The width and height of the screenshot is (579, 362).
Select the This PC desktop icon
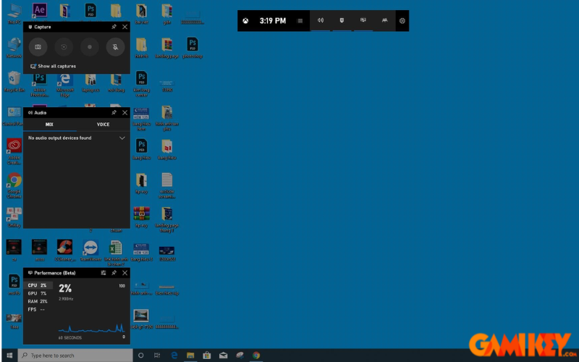click(14, 14)
